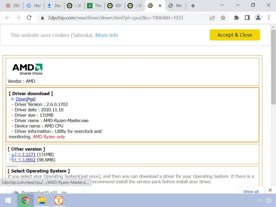This screenshot has height=207, width=276.
Task: Switch to the file: tab
Action: click(175, 6)
